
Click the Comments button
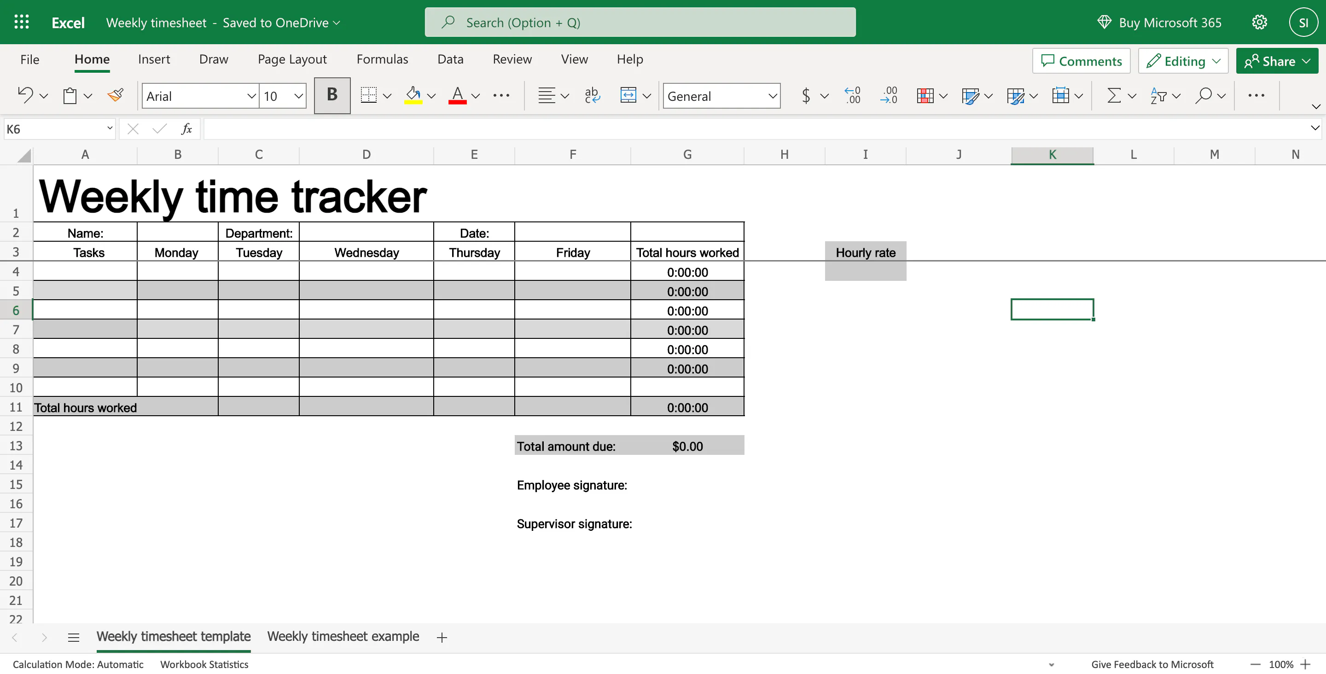click(1081, 61)
